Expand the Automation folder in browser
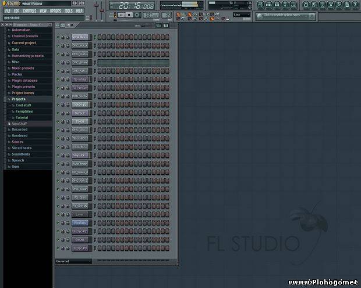The width and height of the screenshot is (361, 288). pyautogui.click(x=21, y=30)
